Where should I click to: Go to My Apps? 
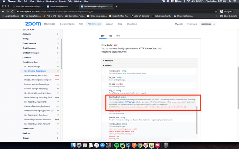(x=179, y=24)
